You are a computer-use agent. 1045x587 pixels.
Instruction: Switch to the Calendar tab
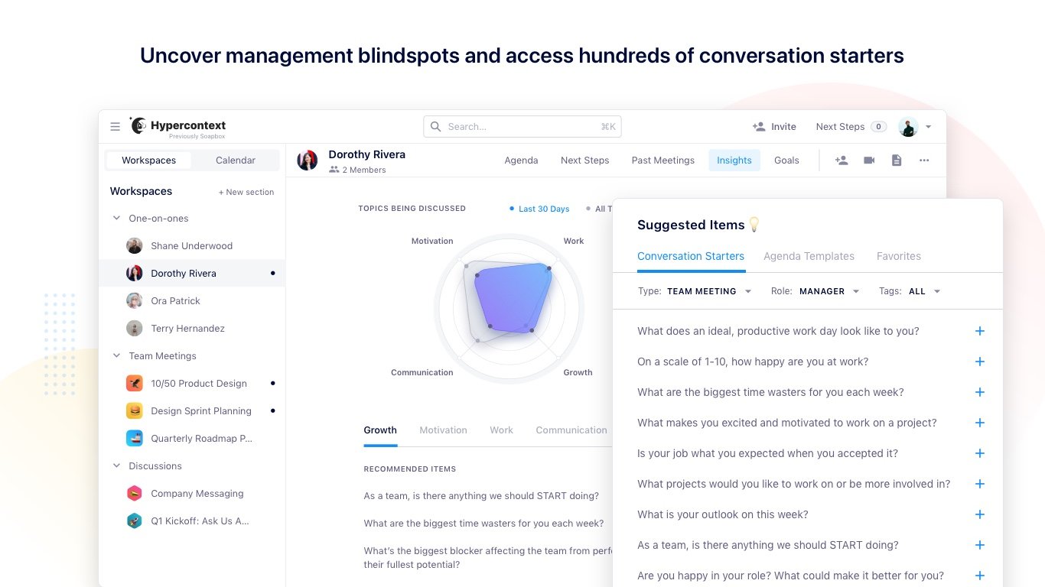(236, 161)
